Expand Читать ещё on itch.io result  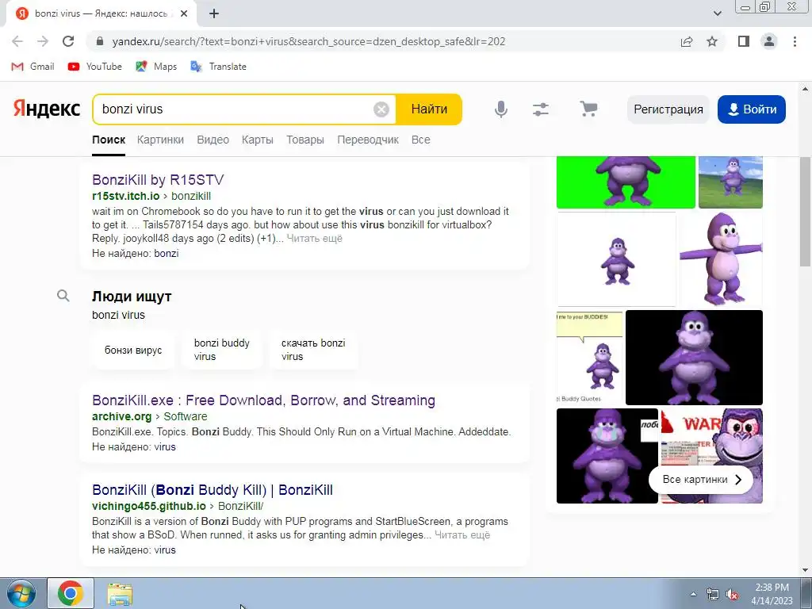point(314,238)
